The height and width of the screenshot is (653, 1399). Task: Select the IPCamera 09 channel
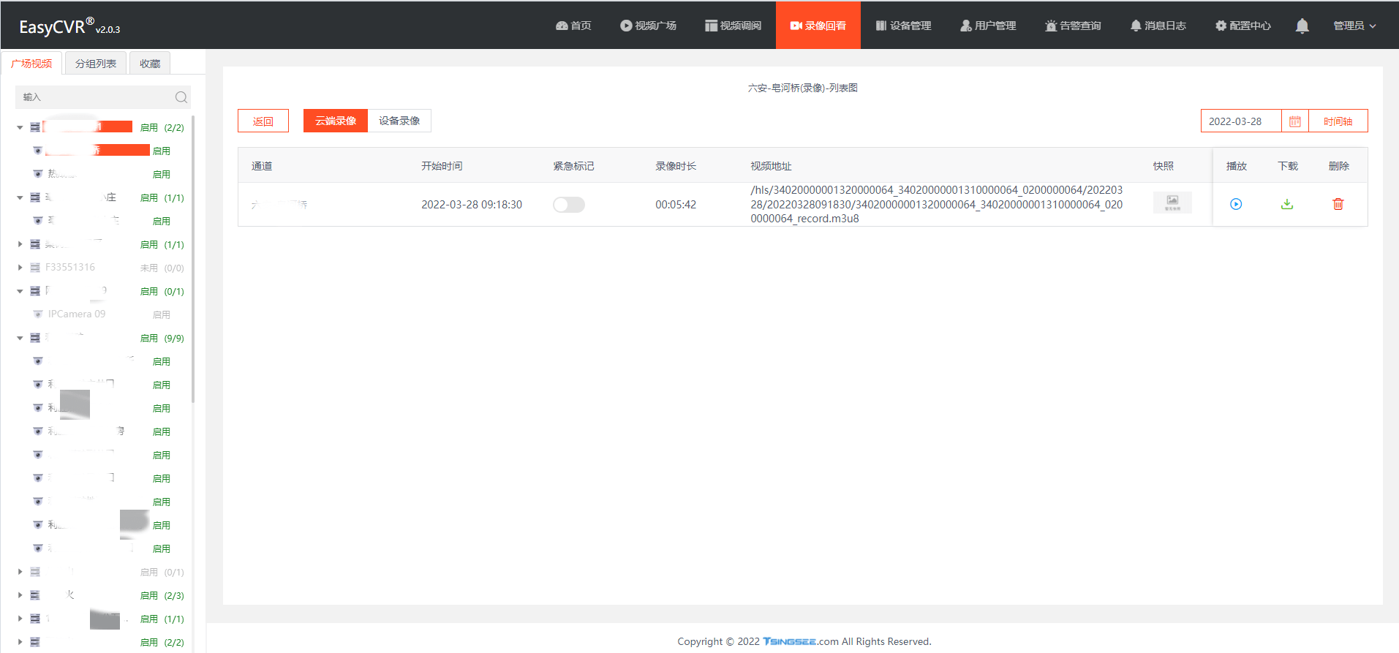[x=77, y=314]
